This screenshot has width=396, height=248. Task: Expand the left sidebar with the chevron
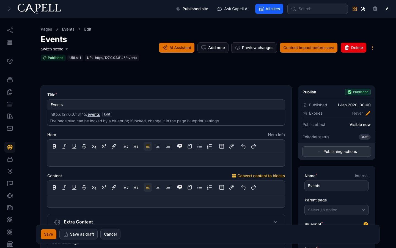point(9,9)
